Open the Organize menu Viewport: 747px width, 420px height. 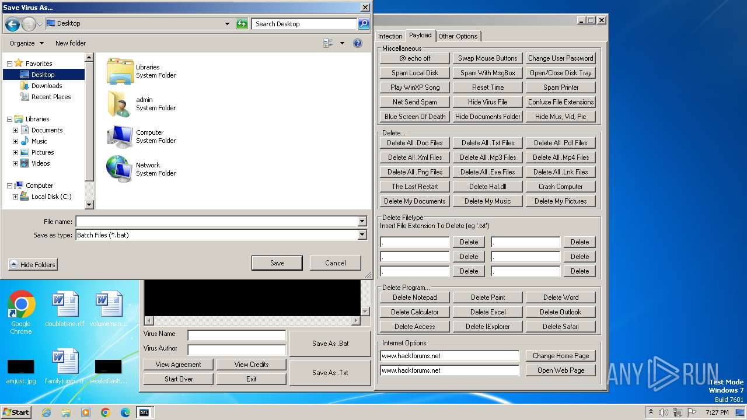(26, 43)
